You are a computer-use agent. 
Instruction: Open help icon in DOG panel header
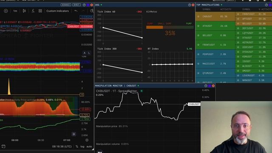point(190,5)
